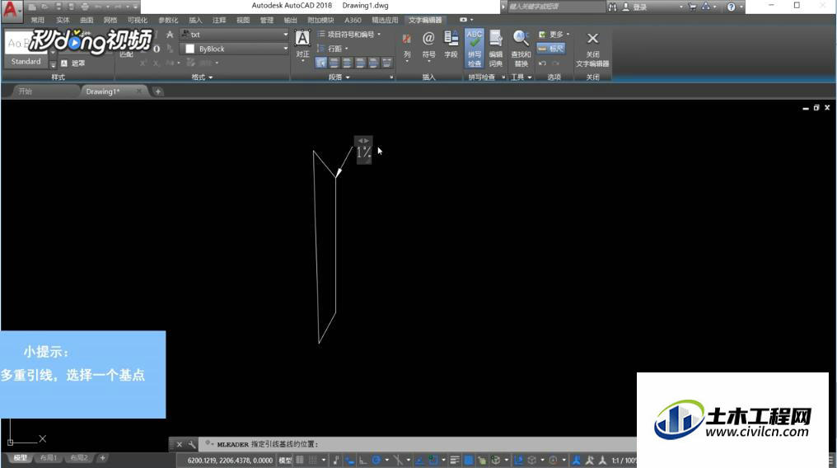
Task: Click the coordinates readout 6200.1219, 2206.4378
Action: [230, 460]
